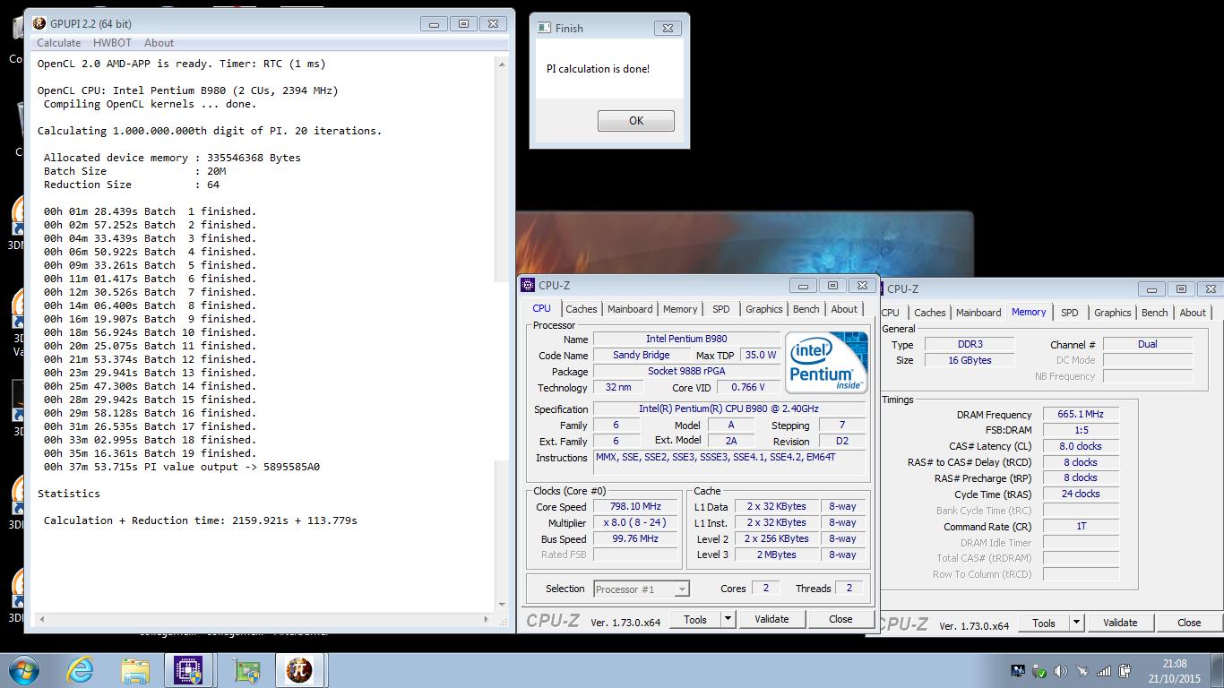
Task: Activate CPU-Z taskbar button
Action: pos(188,670)
